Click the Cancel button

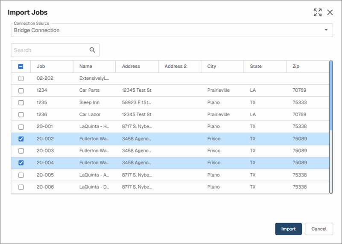(x=319, y=229)
